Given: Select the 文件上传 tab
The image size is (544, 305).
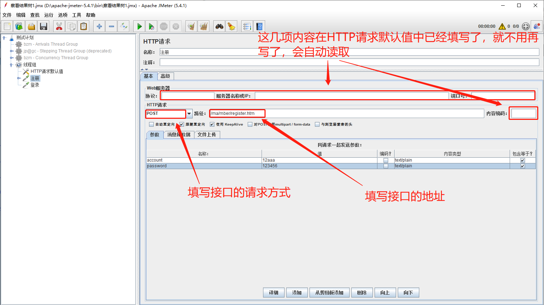Looking at the screenshot, I should coord(207,134).
